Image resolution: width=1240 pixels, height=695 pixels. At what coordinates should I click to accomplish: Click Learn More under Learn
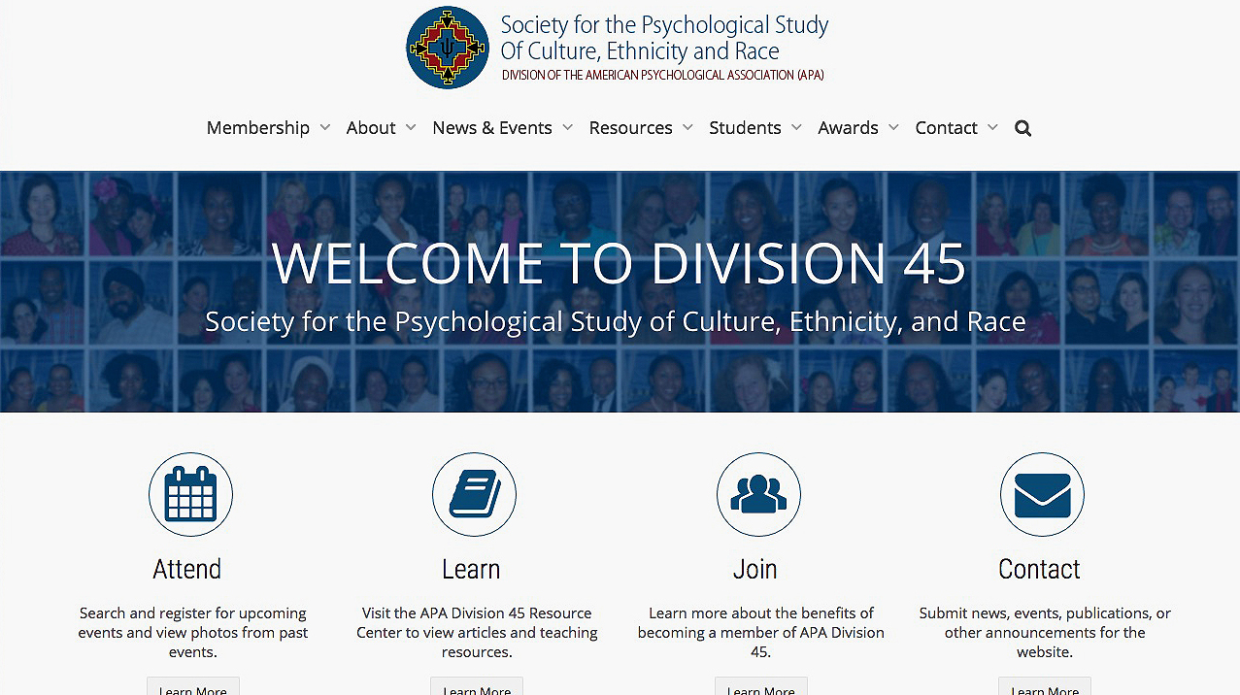(x=477, y=687)
